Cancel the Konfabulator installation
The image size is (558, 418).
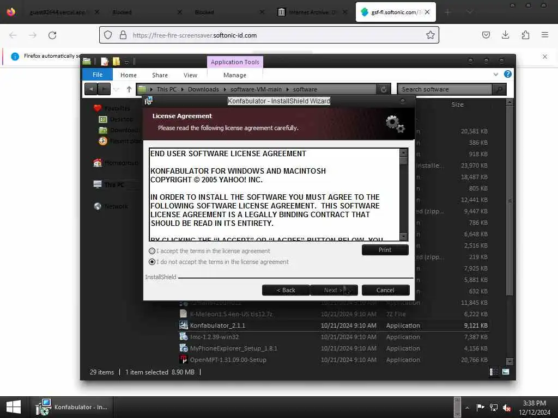[385, 290]
